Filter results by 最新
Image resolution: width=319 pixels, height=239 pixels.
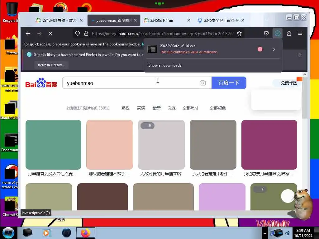[x=157, y=108]
